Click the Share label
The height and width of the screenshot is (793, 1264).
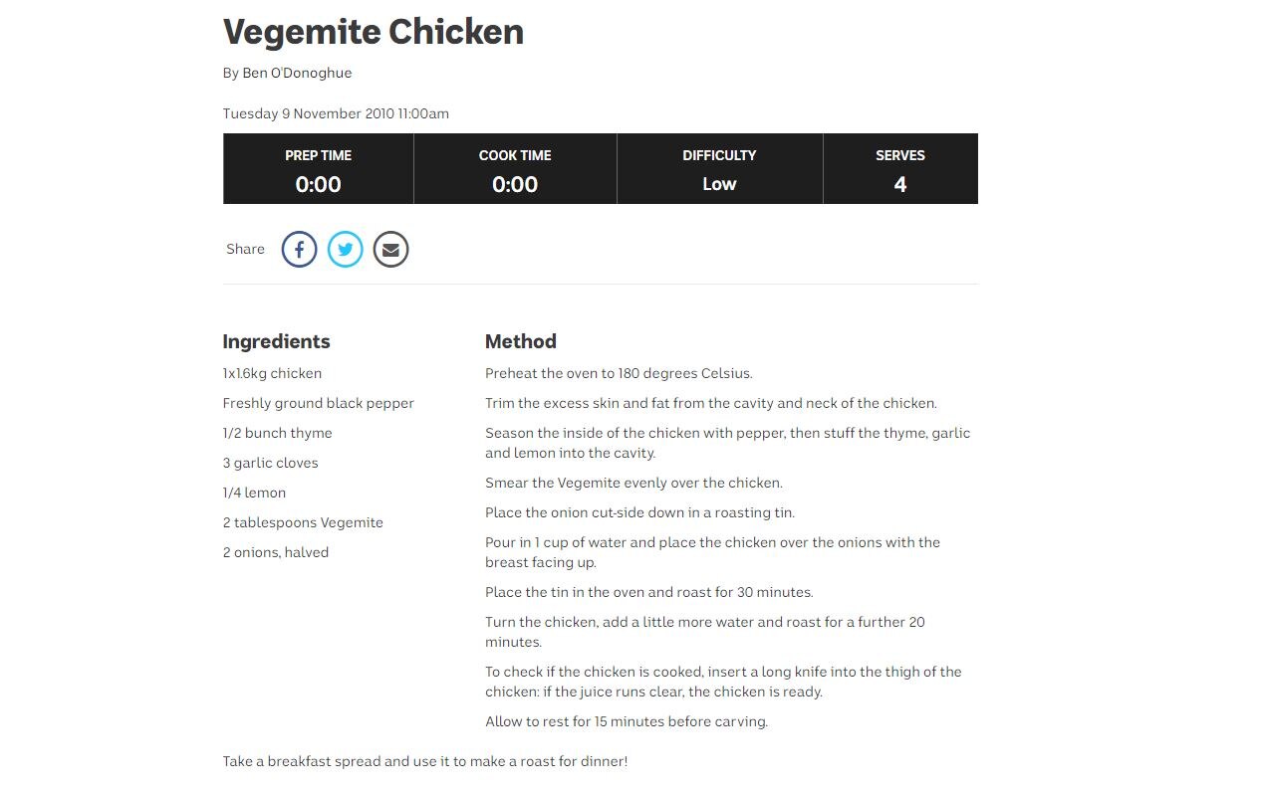coord(245,249)
